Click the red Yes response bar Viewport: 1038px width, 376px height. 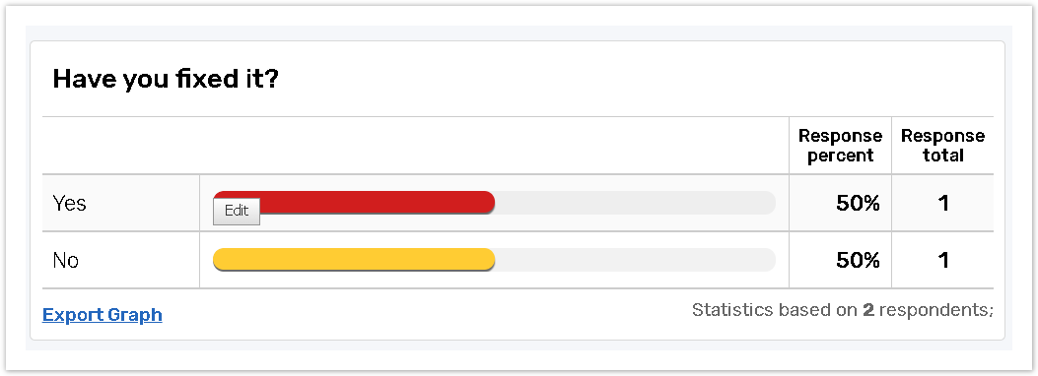click(x=354, y=202)
